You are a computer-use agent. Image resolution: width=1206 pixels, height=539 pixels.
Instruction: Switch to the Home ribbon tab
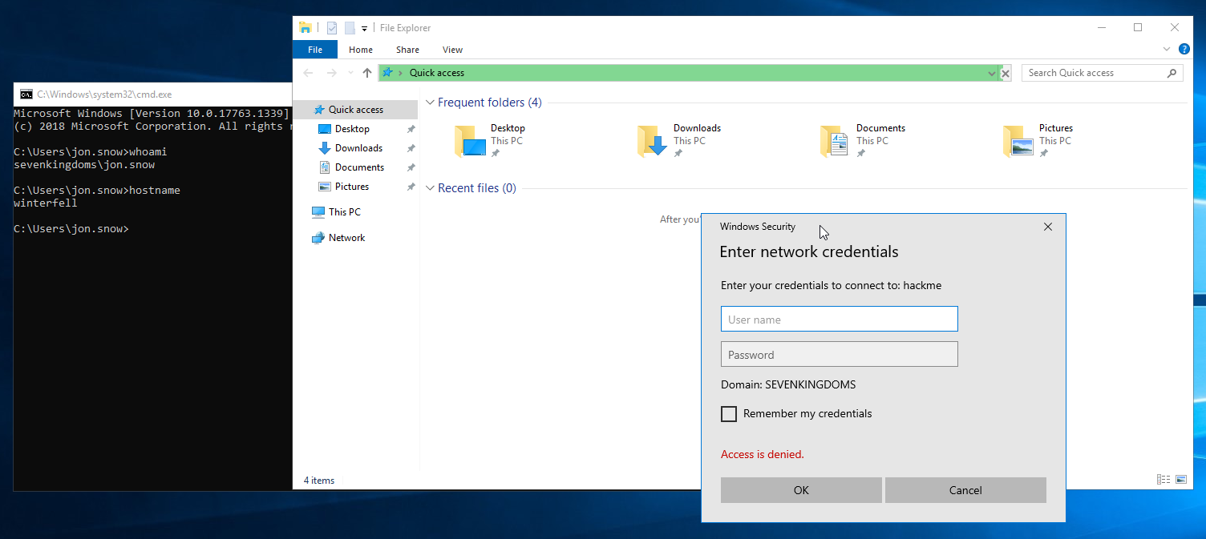(361, 50)
